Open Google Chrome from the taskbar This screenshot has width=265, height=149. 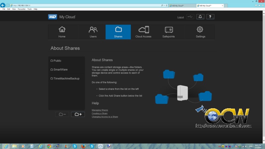(x=49, y=146)
